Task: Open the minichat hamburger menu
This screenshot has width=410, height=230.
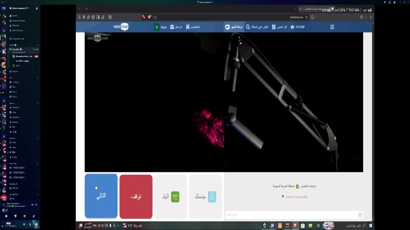Action: pyautogui.click(x=332, y=27)
